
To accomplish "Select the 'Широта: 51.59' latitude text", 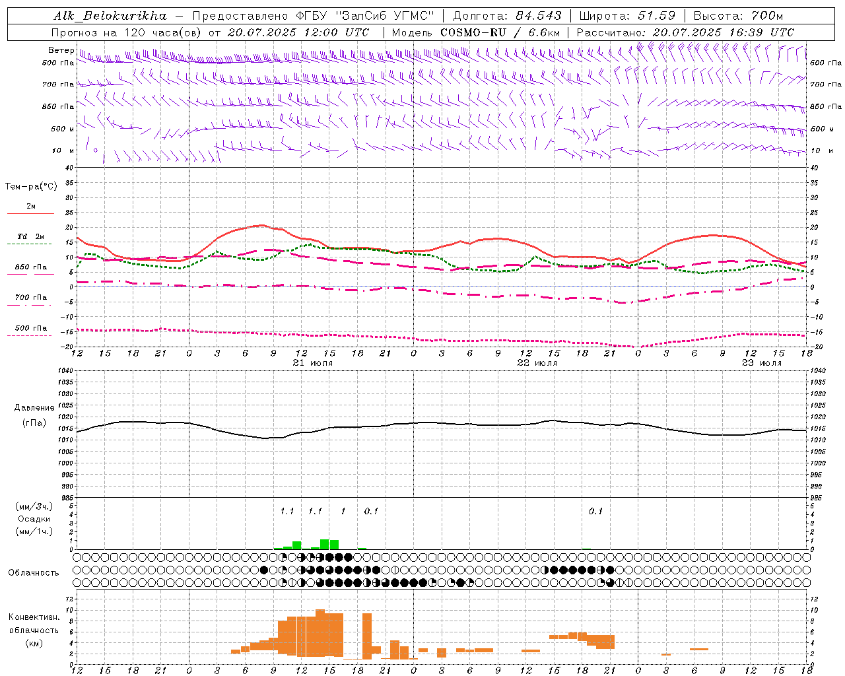I will click(627, 16).
